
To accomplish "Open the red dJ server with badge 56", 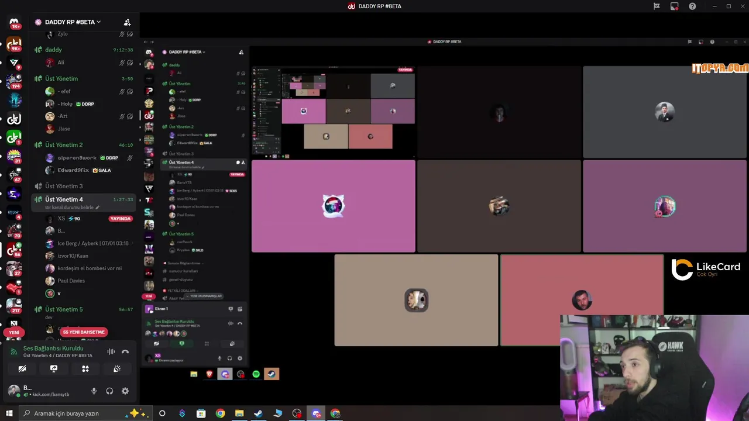I will (x=14, y=250).
